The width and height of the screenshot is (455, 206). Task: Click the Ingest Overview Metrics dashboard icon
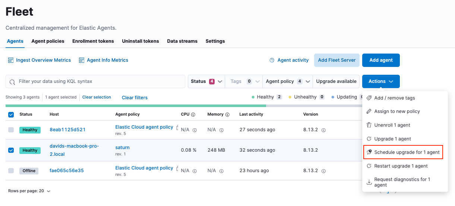[10, 60]
